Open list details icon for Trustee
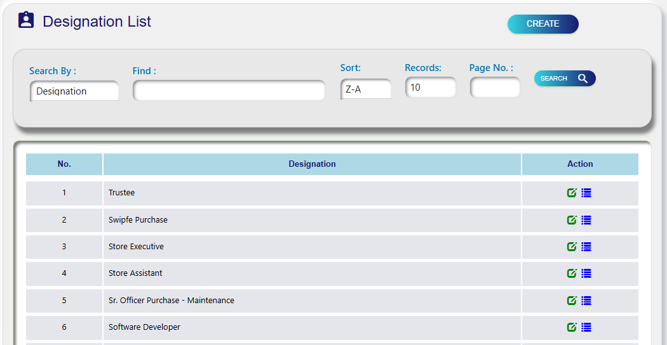The width and height of the screenshot is (667, 345). [586, 193]
